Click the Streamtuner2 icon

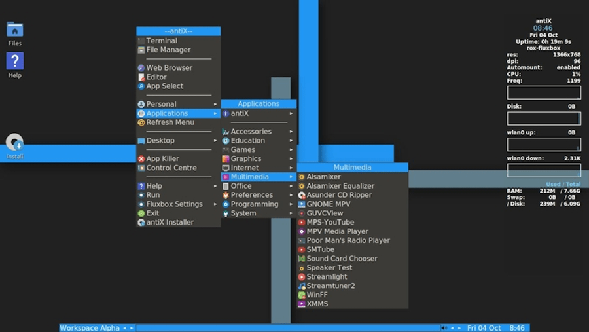point(302,286)
